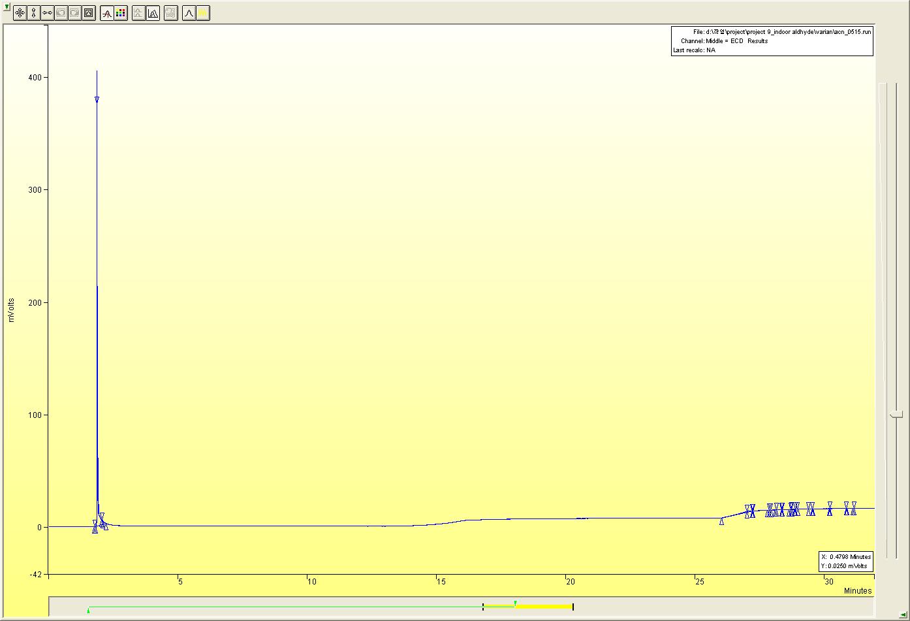Click the first grayed-out zoom icon
910x621 pixels.
point(61,13)
